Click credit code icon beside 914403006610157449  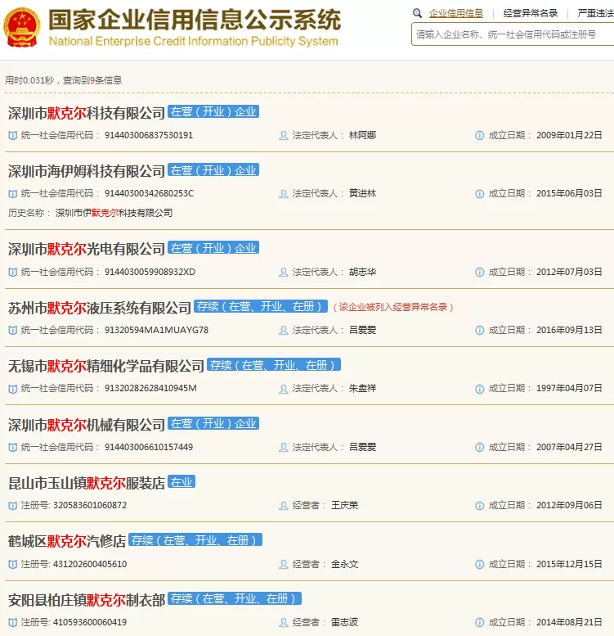(13, 448)
